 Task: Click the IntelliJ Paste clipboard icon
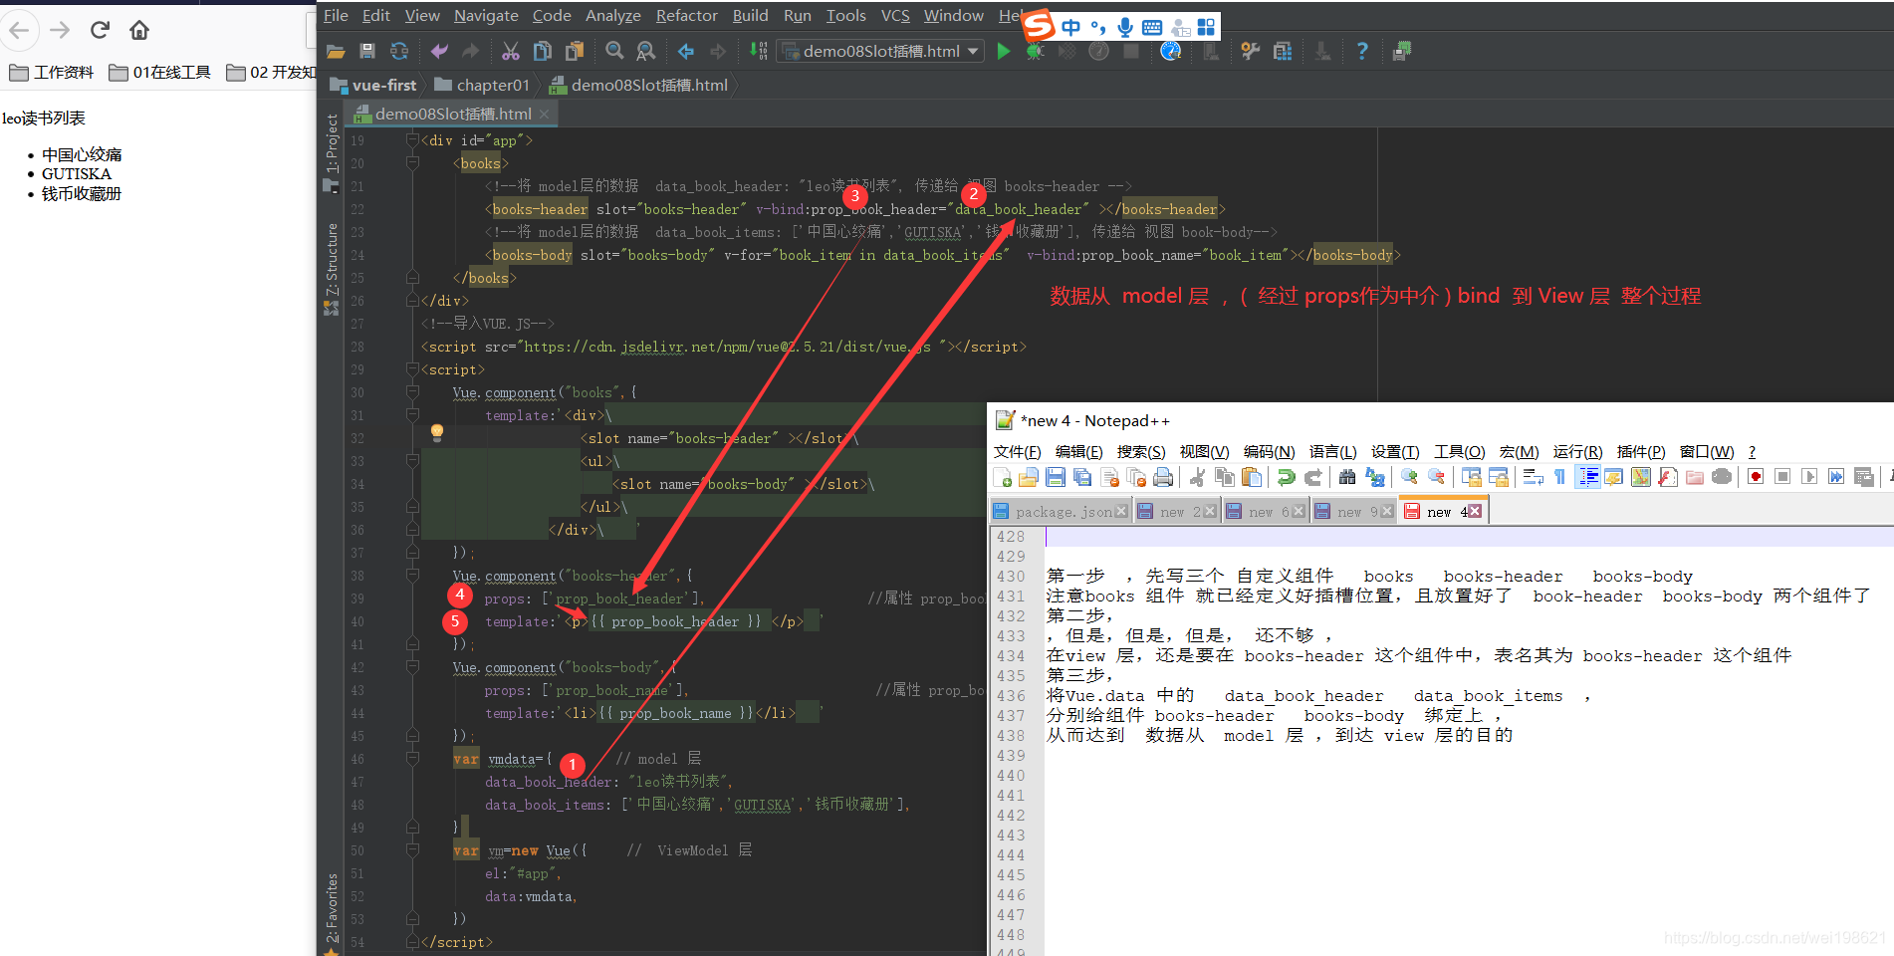[575, 51]
